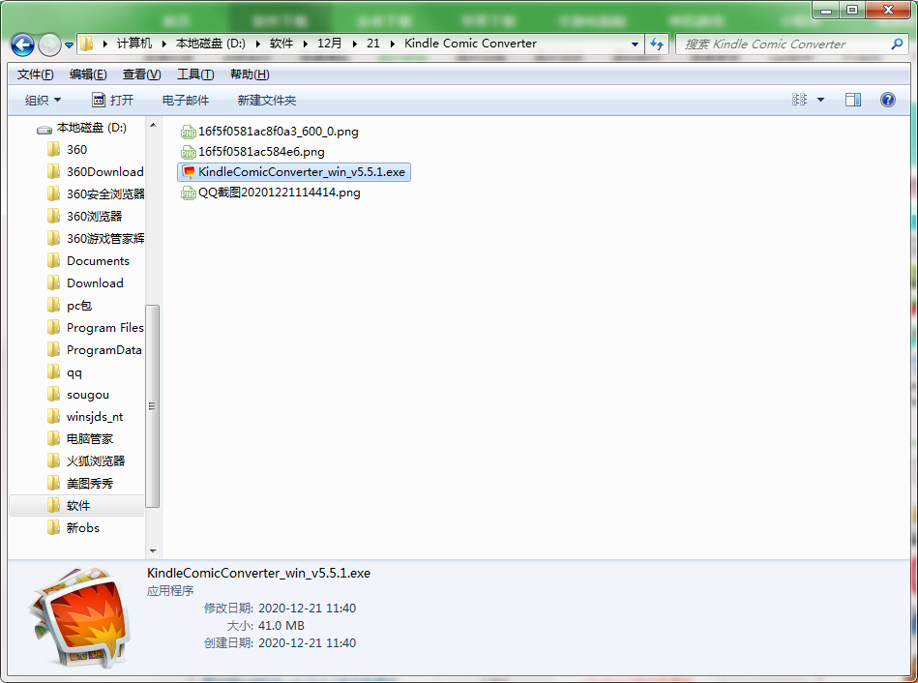The height and width of the screenshot is (683, 918).
Task: Click the tree scrollbar up arrow
Action: coord(153,126)
